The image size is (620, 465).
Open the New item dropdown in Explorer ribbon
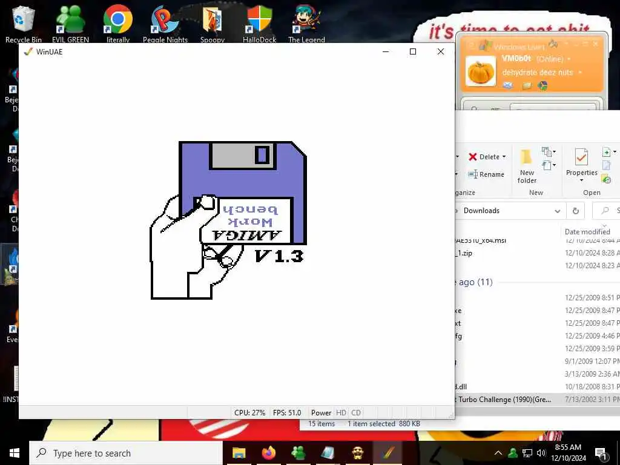pos(549,152)
